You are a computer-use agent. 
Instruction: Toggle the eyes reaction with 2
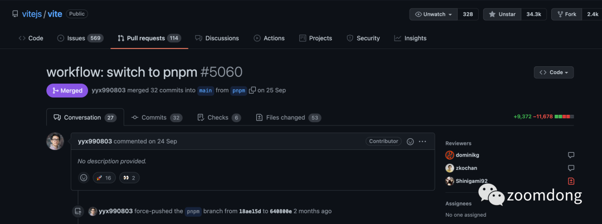[x=129, y=178]
